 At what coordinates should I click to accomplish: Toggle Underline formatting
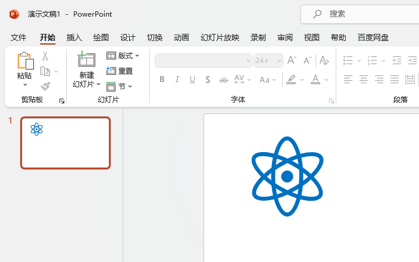192,79
